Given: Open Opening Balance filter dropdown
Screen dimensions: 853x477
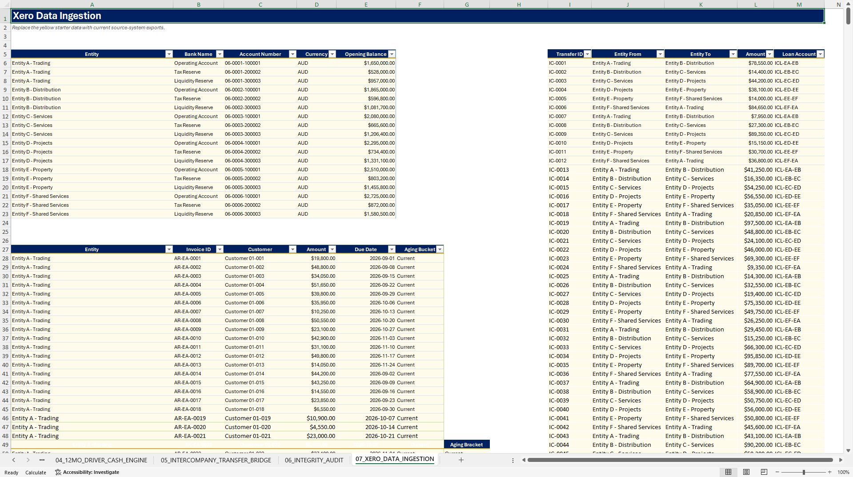Looking at the screenshot, I should (392, 54).
